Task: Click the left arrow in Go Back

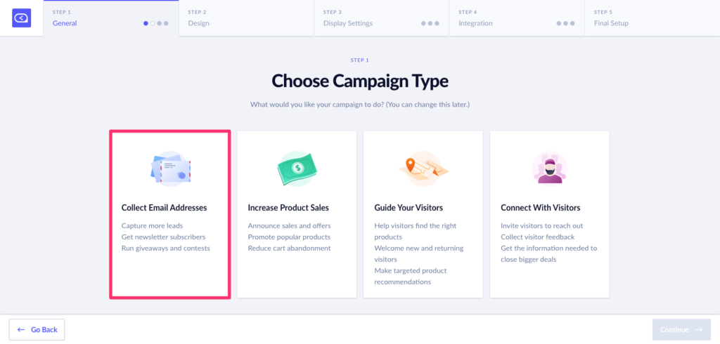Action: 21,330
